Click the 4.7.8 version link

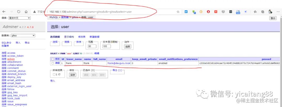pos(30,27)
